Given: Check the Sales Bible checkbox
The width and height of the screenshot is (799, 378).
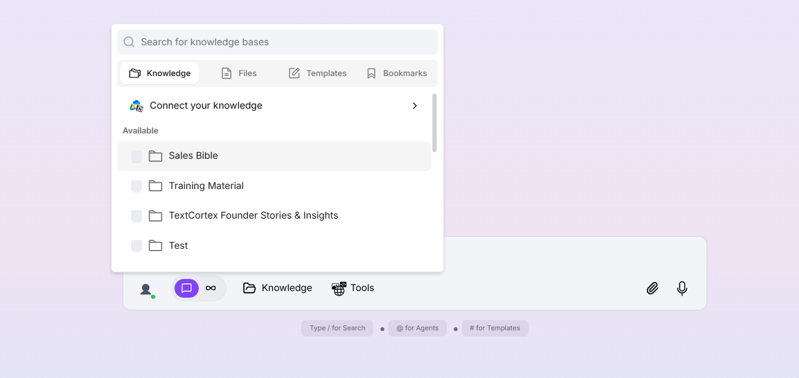Looking at the screenshot, I should [x=136, y=156].
